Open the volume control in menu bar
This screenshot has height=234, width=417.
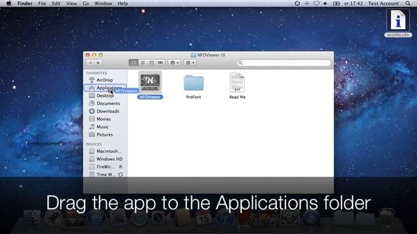click(325, 3)
